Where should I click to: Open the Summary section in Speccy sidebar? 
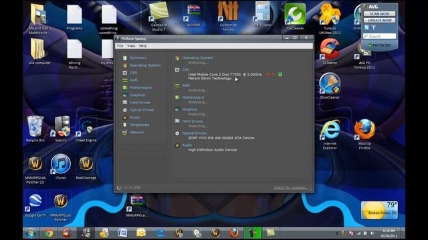[138, 58]
